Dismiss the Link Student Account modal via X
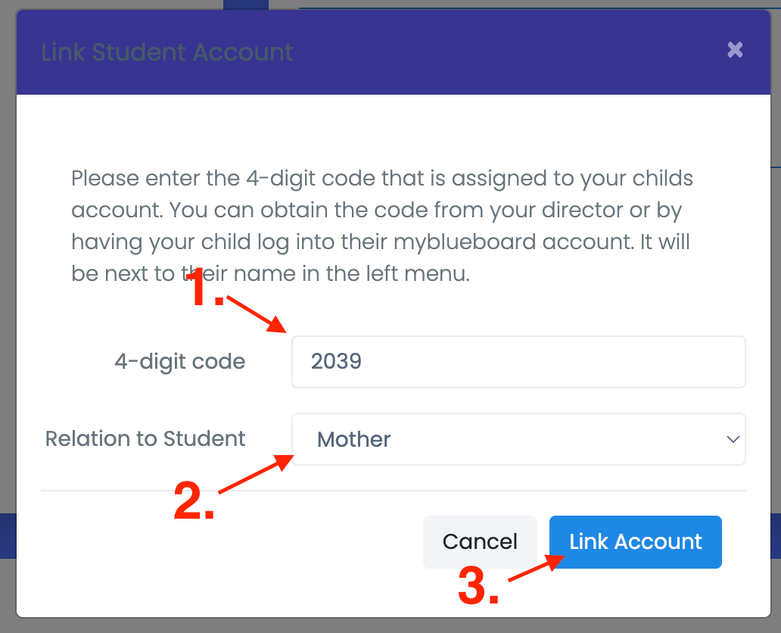 click(734, 49)
